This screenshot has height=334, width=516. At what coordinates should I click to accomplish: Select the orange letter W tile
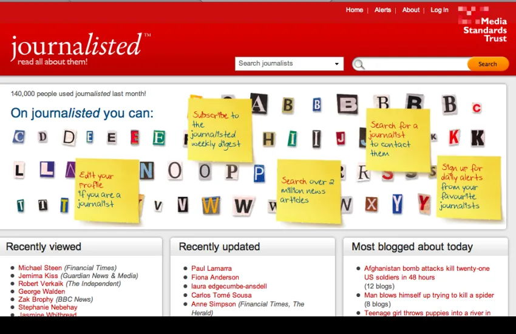[211, 206]
